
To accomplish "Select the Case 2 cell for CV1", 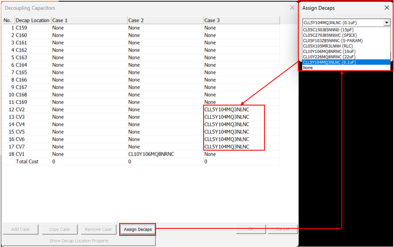I will (x=151, y=154).
